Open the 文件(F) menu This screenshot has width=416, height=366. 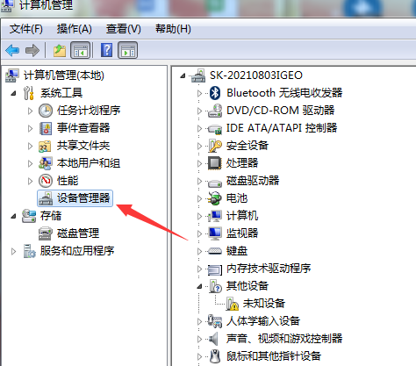[x=26, y=29]
